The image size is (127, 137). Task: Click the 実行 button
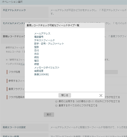49,115
